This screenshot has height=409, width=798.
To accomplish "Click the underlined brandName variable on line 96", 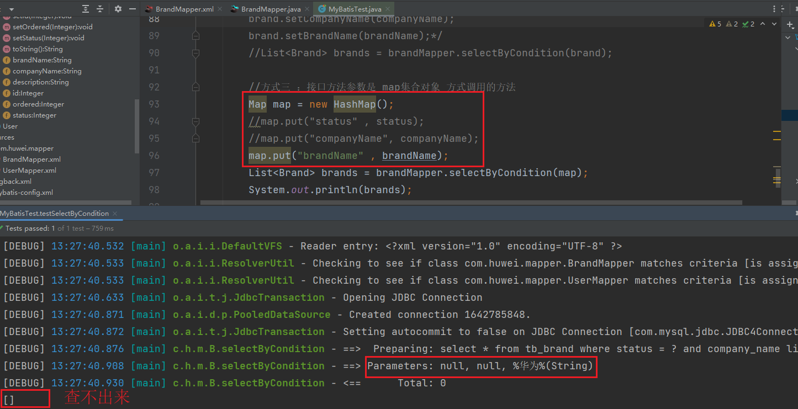I will [x=409, y=156].
